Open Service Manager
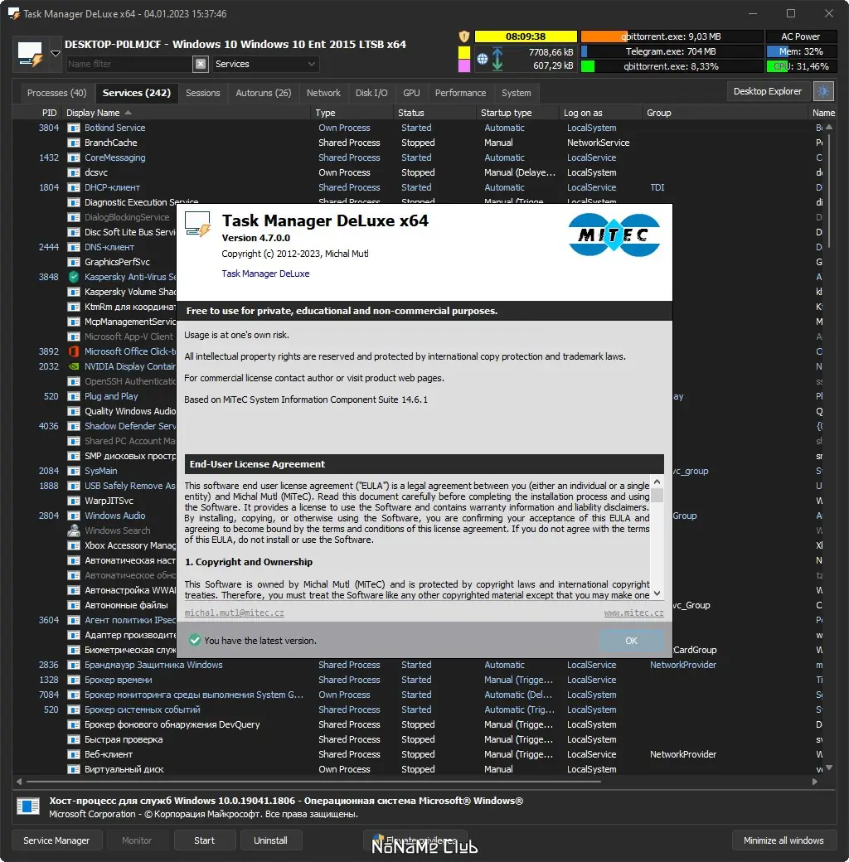The image size is (849, 862). click(56, 840)
